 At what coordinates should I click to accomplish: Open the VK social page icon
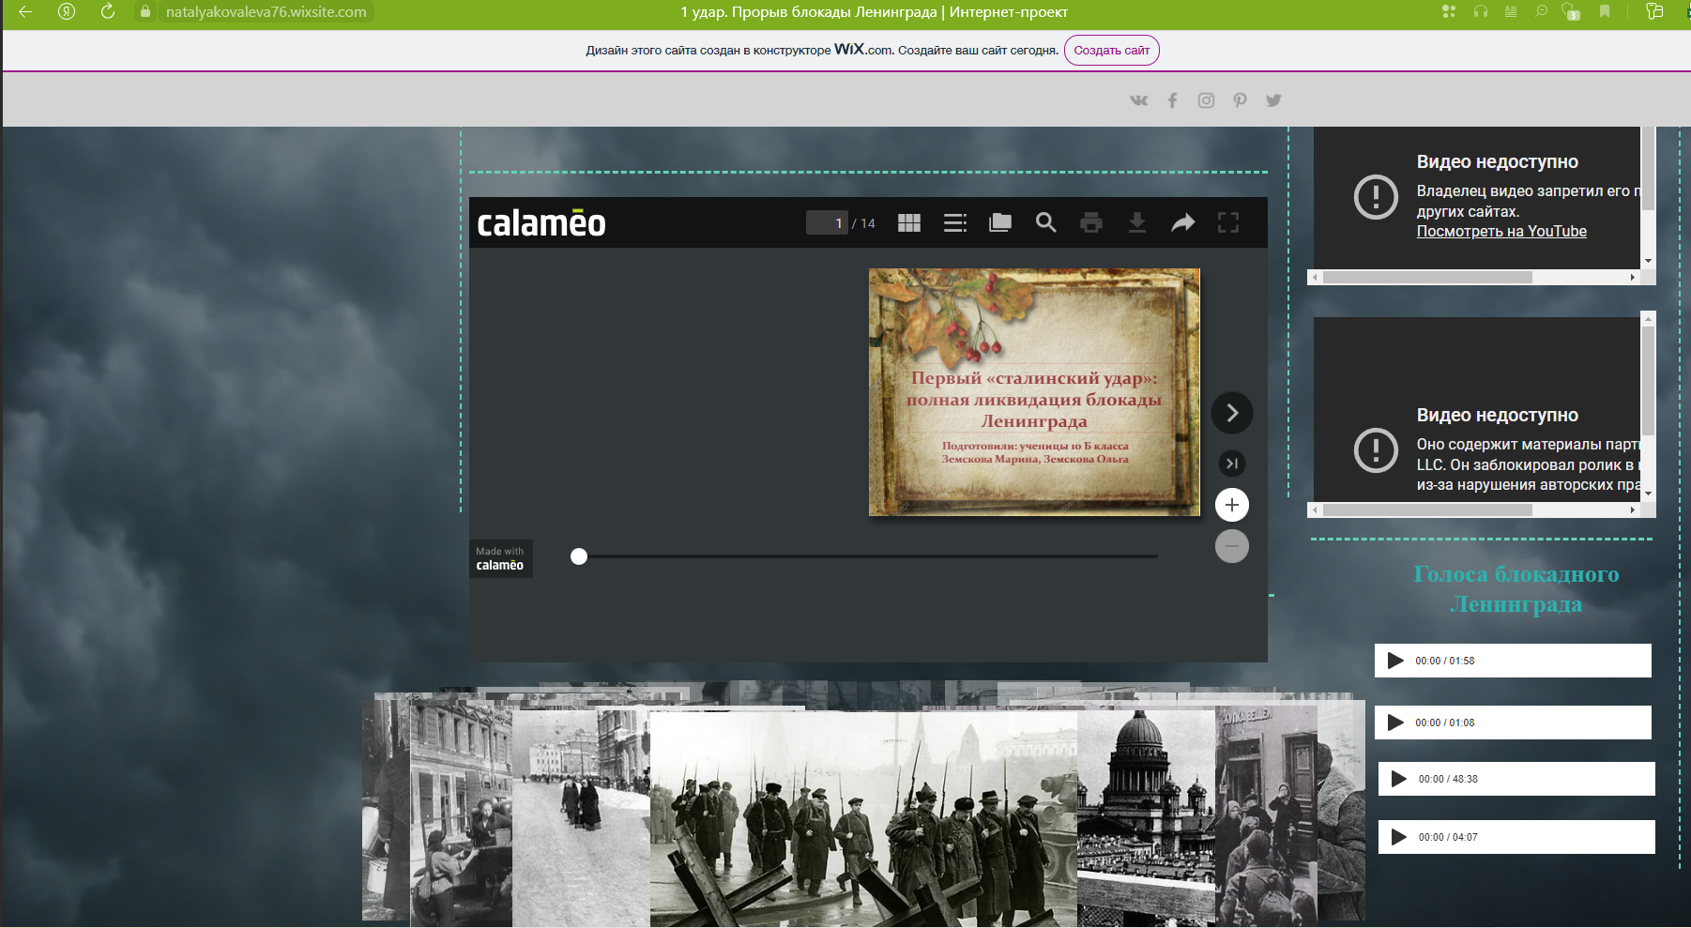pos(1138,100)
